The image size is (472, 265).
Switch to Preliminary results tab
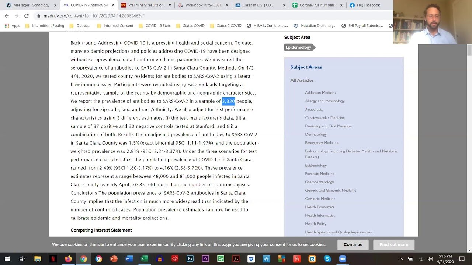pos(146,5)
